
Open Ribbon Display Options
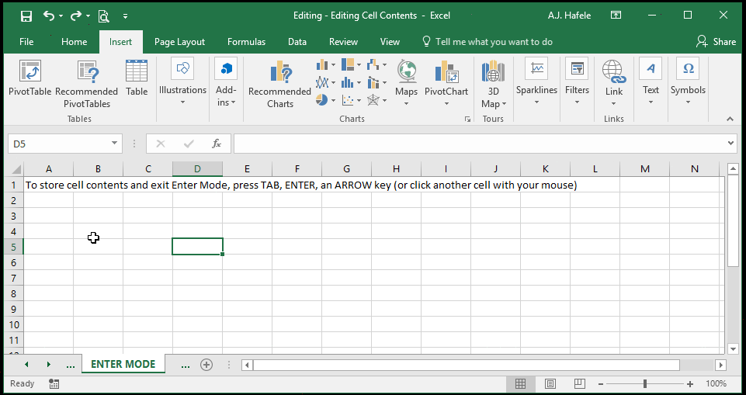[x=616, y=16]
